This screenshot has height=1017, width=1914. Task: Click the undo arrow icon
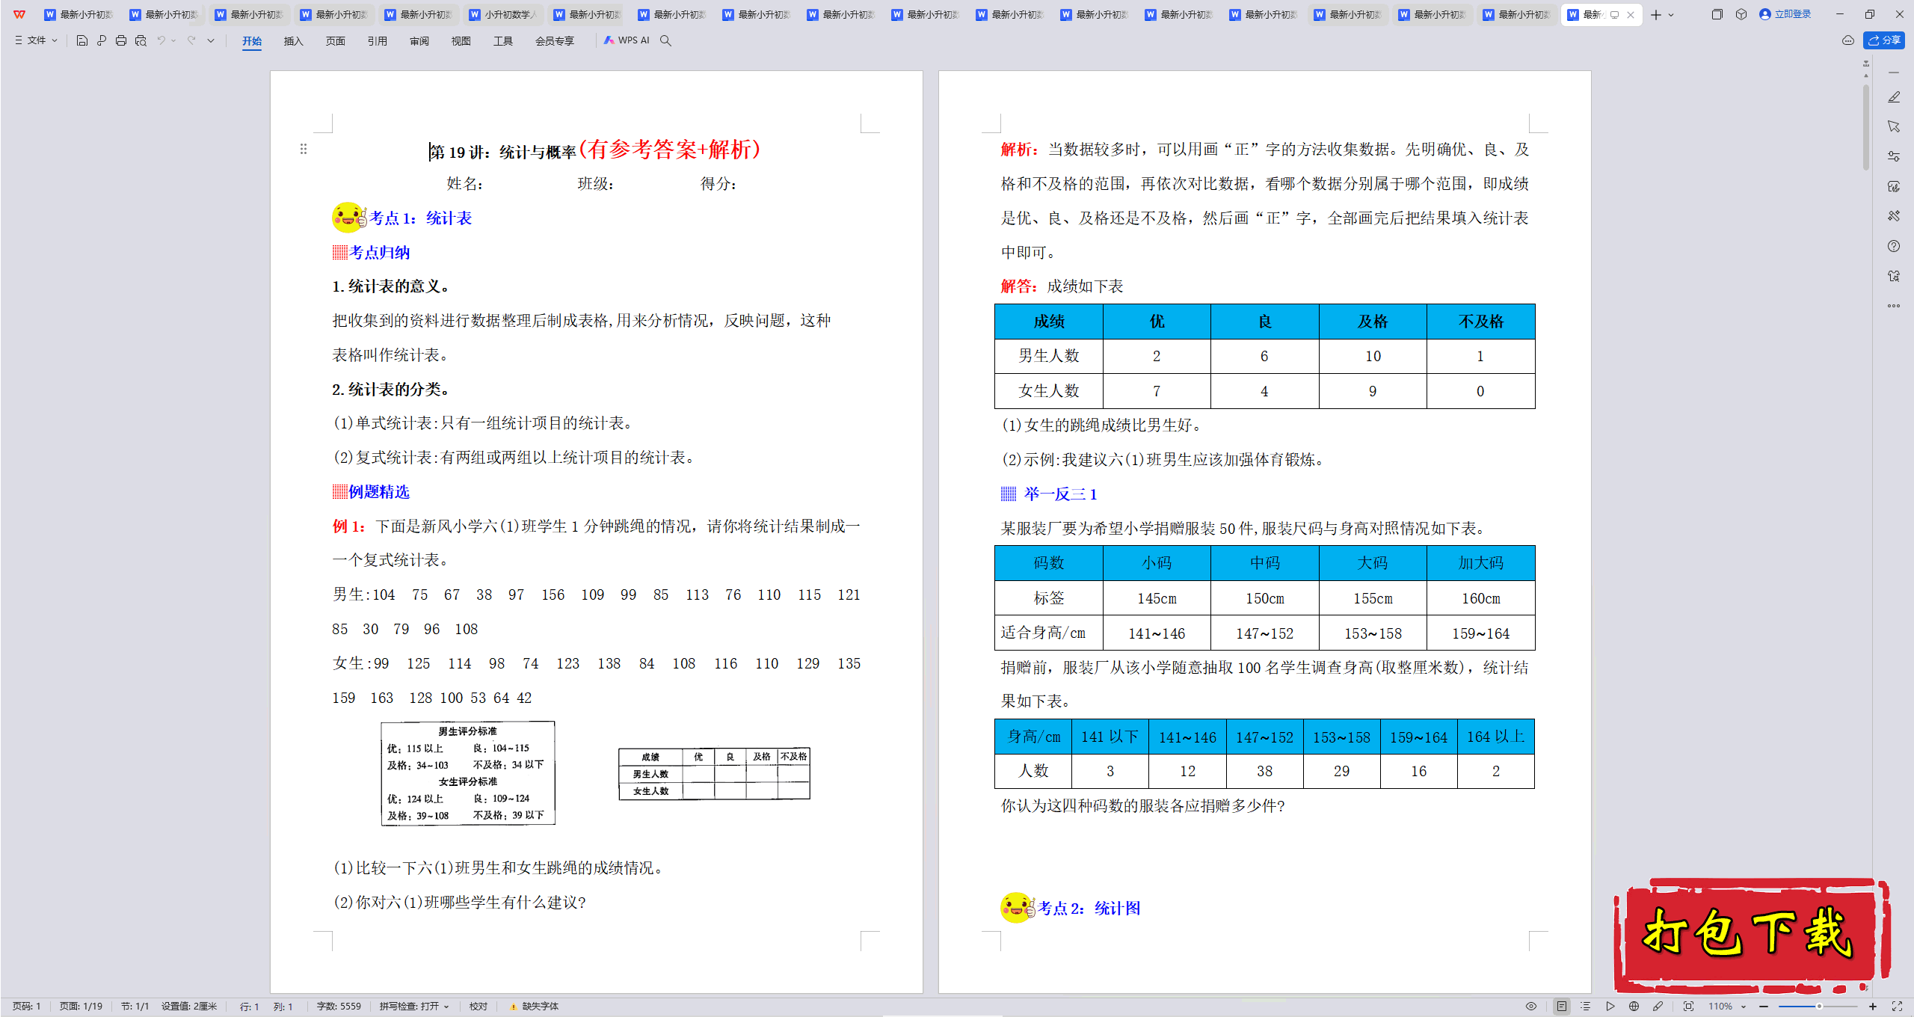[161, 40]
